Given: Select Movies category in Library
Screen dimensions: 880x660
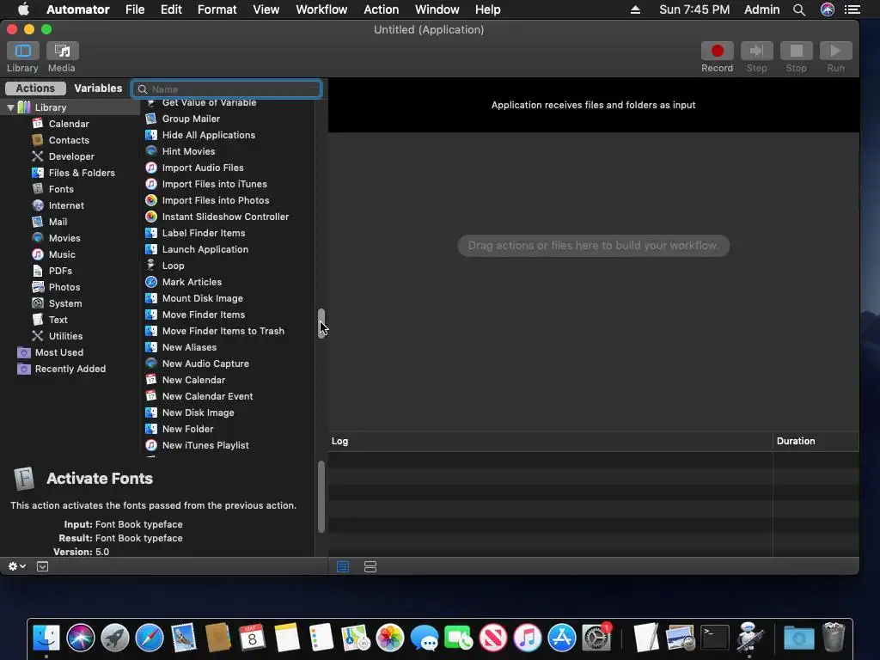Looking at the screenshot, I should point(64,237).
